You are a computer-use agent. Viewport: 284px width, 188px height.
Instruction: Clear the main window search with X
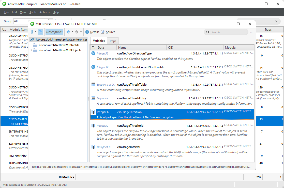[x=276, y=21]
